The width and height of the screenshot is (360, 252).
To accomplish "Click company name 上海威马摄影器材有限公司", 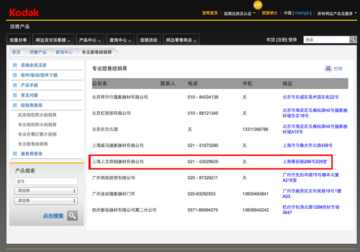I will point(118,145).
